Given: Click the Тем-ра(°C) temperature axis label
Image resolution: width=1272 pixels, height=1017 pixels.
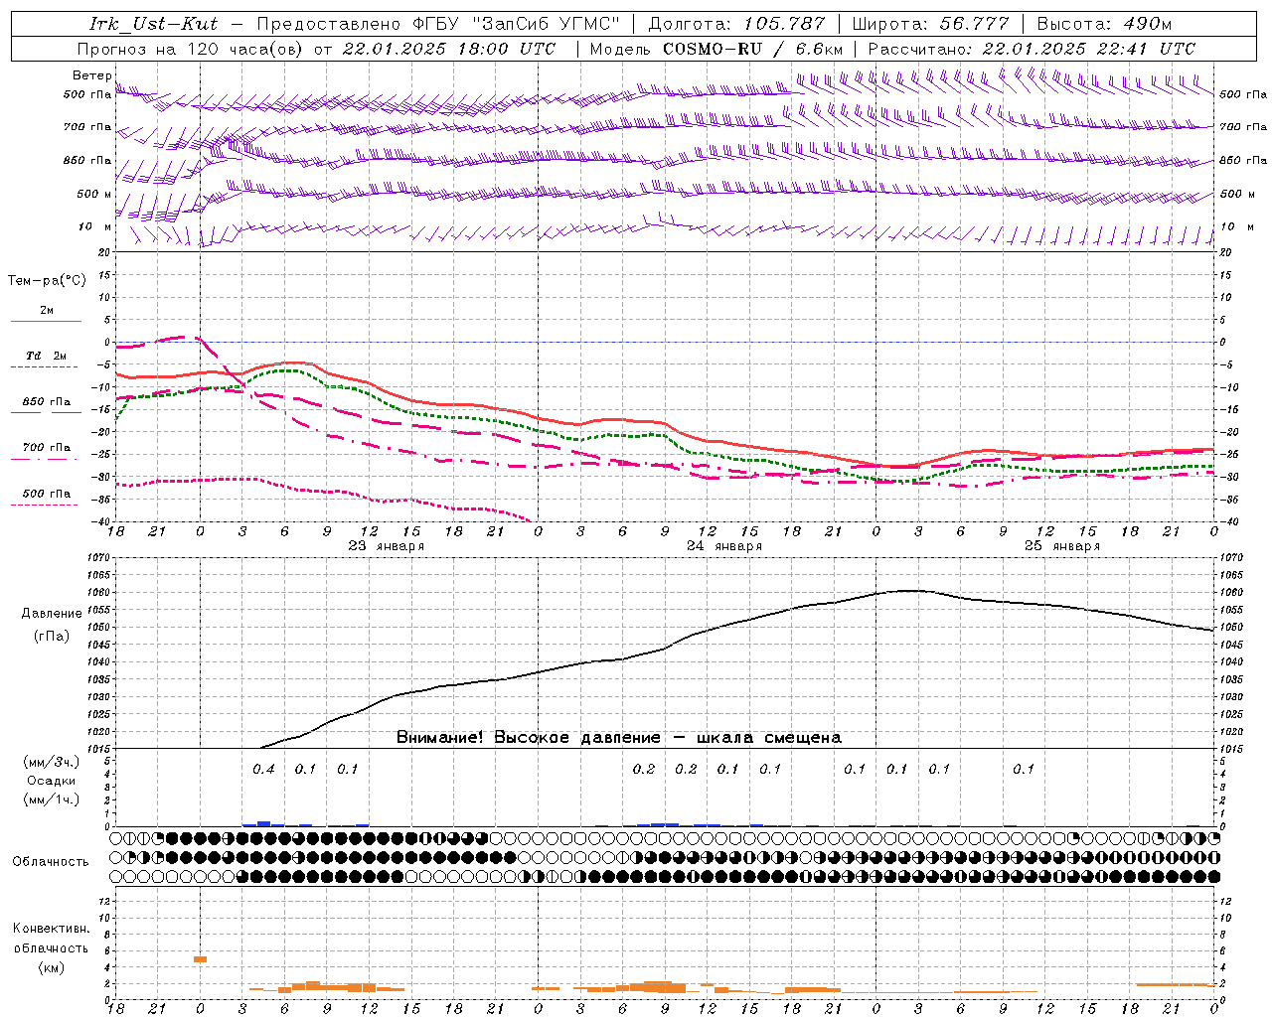Looking at the screenshot, I should point(47,281).
